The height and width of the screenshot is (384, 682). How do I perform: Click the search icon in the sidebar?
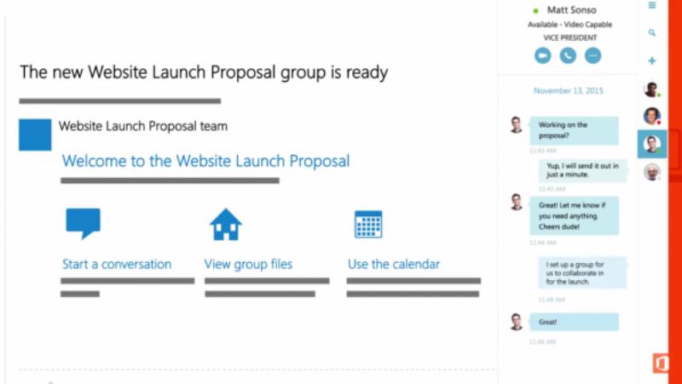[x=652, y=33]
